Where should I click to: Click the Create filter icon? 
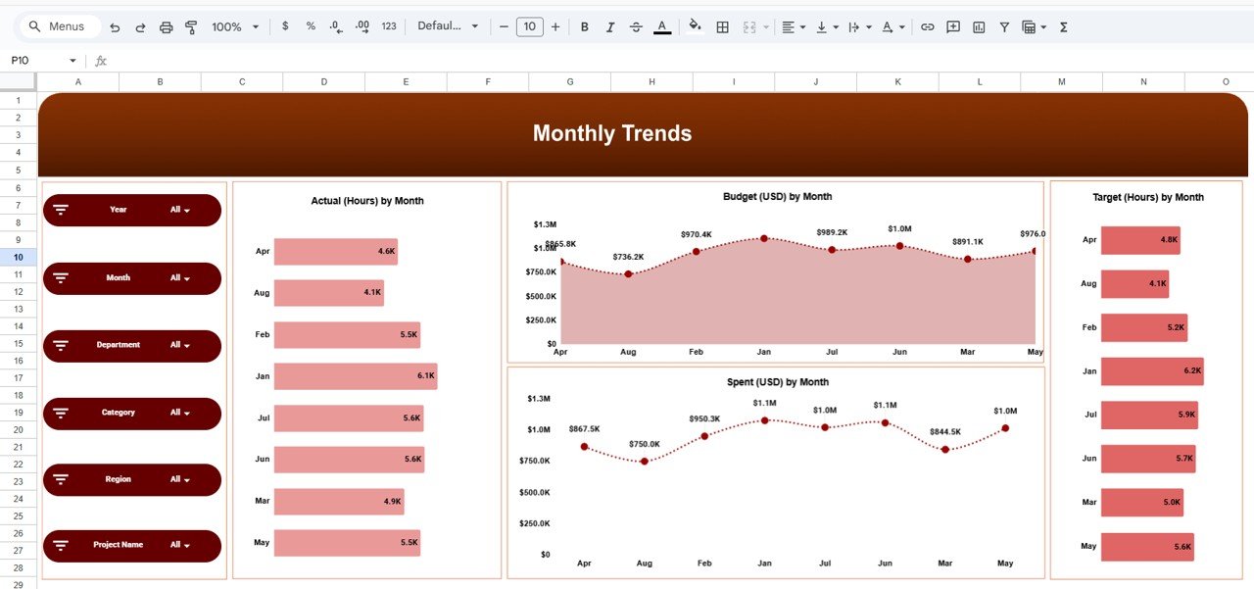[x=1004, y=26]
